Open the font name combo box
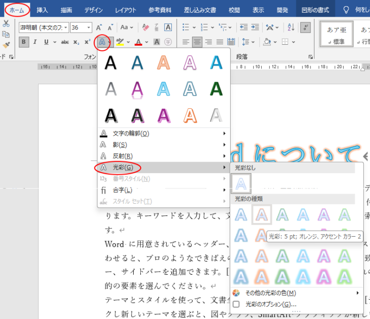This screenshot has width=370, height=319. (44, 27)
